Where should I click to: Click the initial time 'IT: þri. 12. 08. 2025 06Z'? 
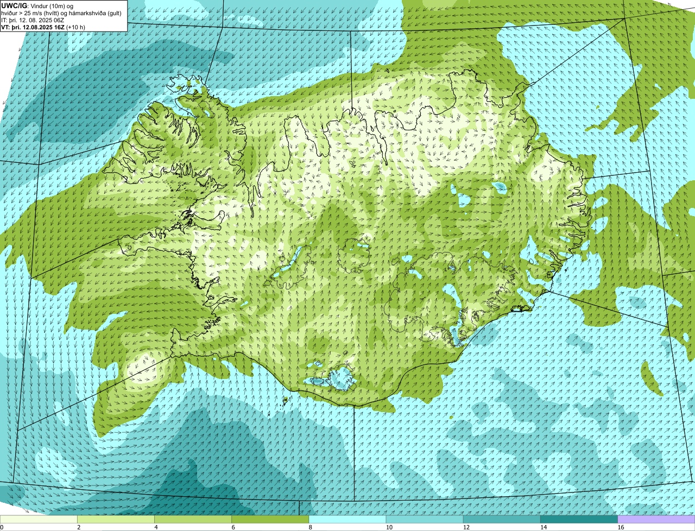33,20
